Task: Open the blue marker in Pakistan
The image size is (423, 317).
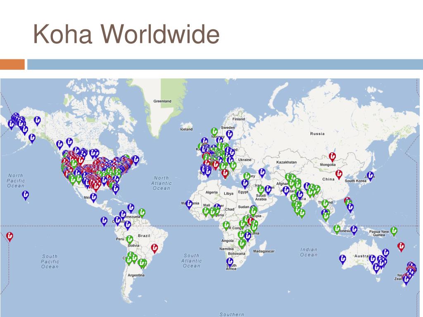Action: [x=286, y=191]
